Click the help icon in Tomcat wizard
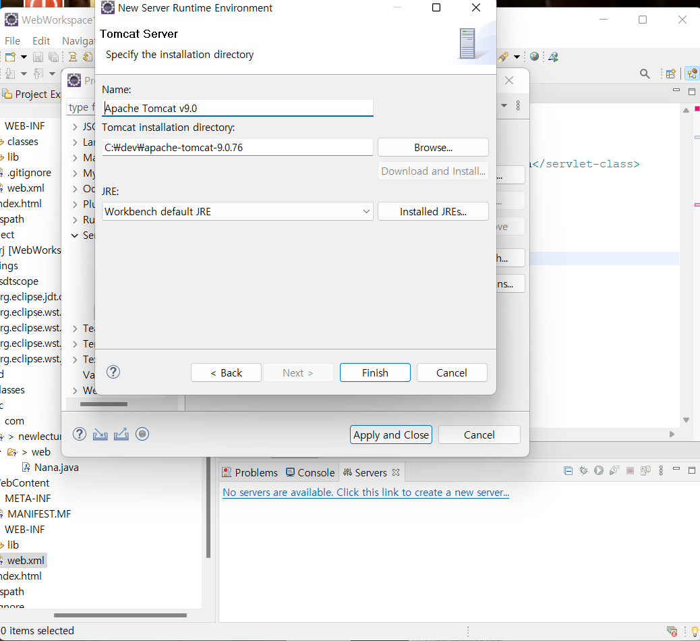 pyautogui.click(x=113, y=372)
